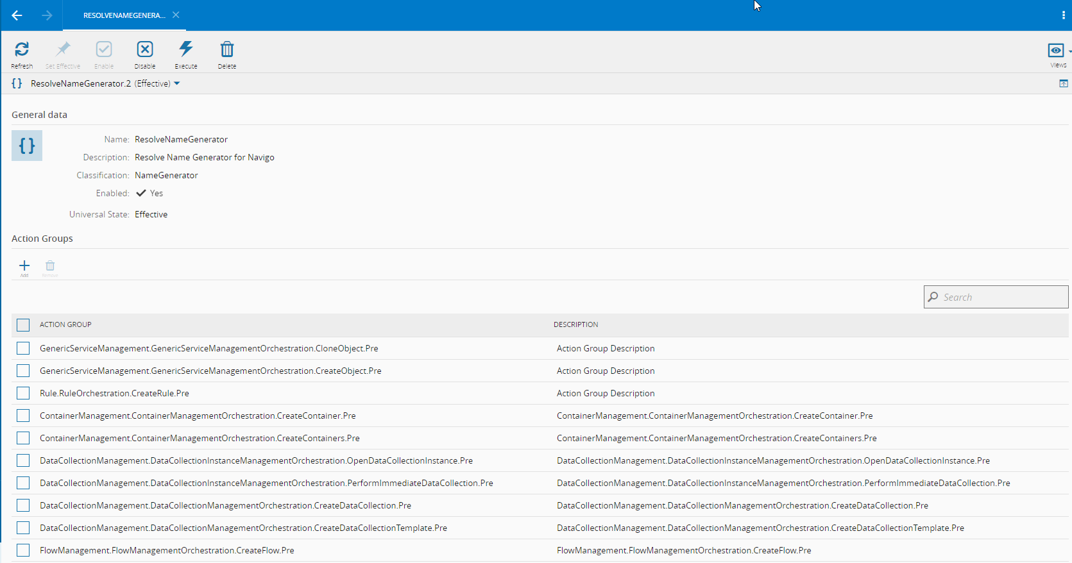Click the Description value Resolve Name Generator for Navigo
Image resolution: width=1072 pixels, height=563 pixels.
(205, 157)
